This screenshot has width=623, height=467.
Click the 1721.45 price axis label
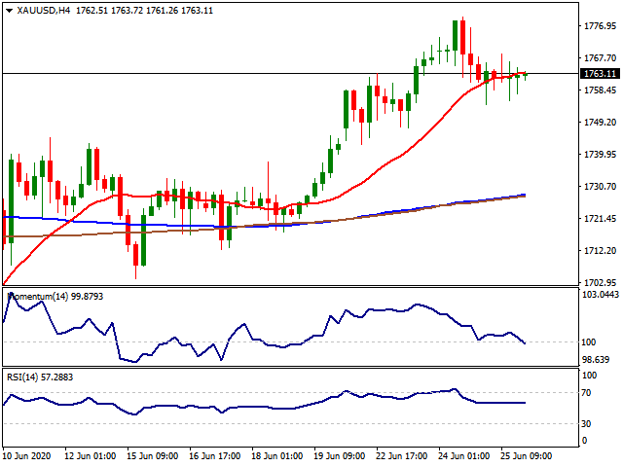[x=600, y=218]
